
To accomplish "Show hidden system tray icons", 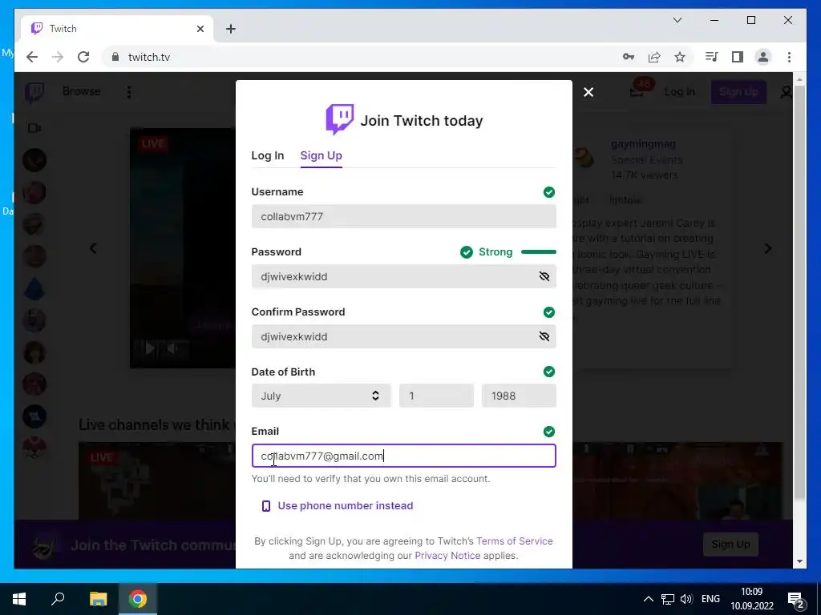I will 648,599.
